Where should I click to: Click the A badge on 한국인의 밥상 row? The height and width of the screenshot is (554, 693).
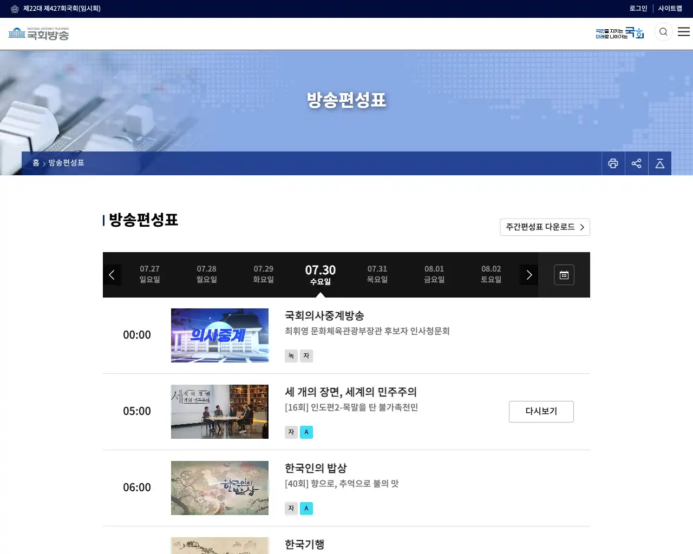(x=306, y=509)
